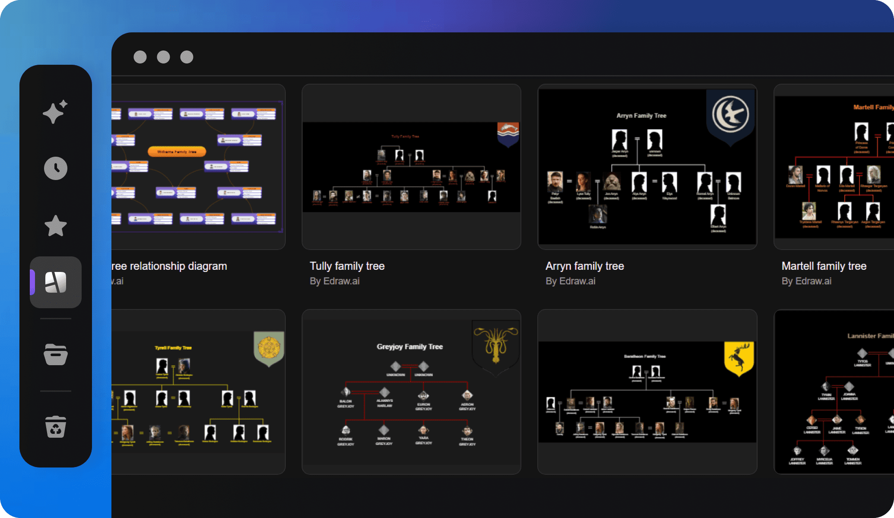Image resolution: width=894 pixels, height=518 pixels.
Task: Open the Tully family tree thumbnail
Action: point(412,167)
